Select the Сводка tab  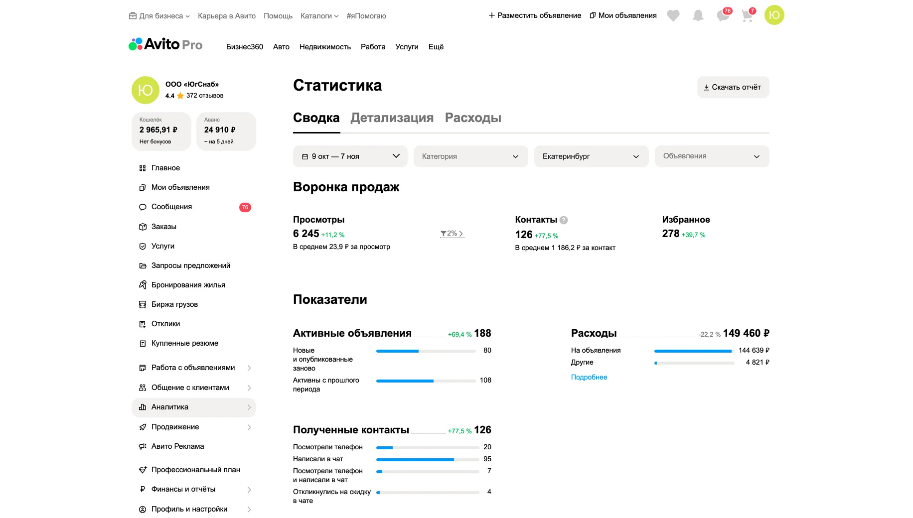(x=316, y=118)
